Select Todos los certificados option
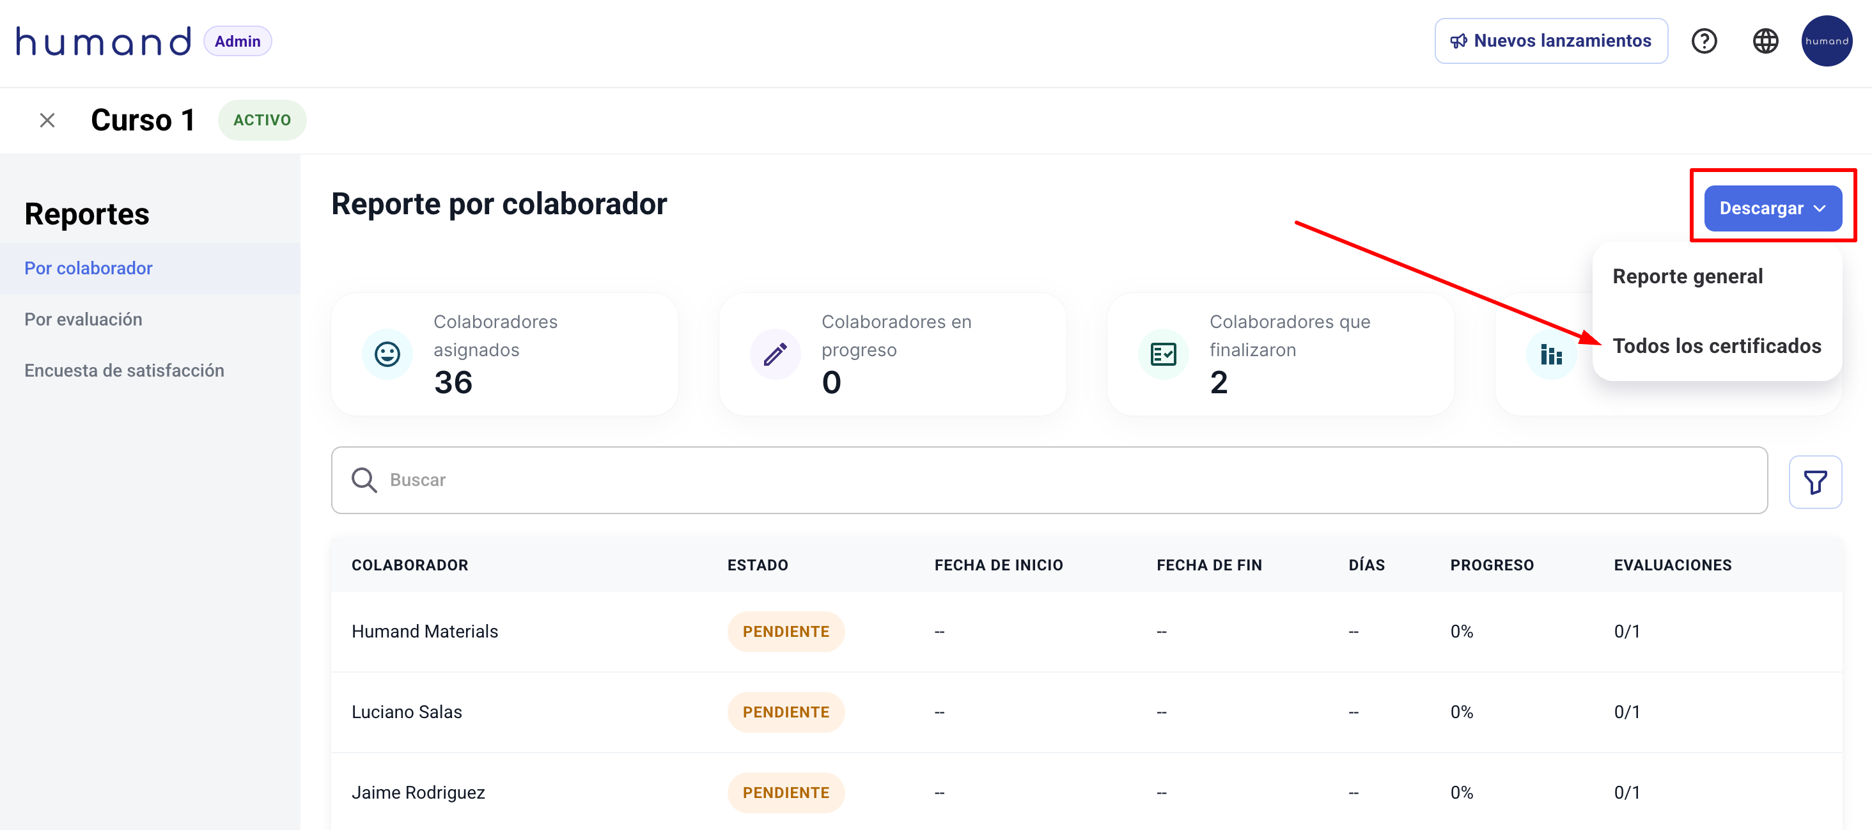Image resolution: width=1872 pixels, height=830 pixels. [x=1717, y=346]
